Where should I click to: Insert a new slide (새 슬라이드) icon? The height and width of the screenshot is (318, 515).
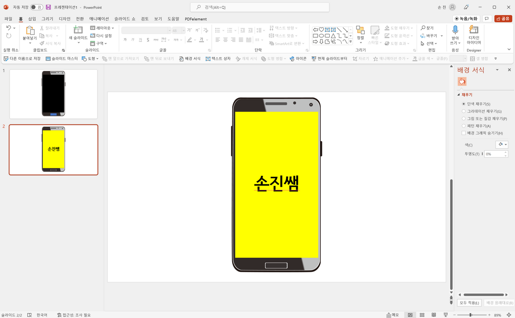(78, 30)
